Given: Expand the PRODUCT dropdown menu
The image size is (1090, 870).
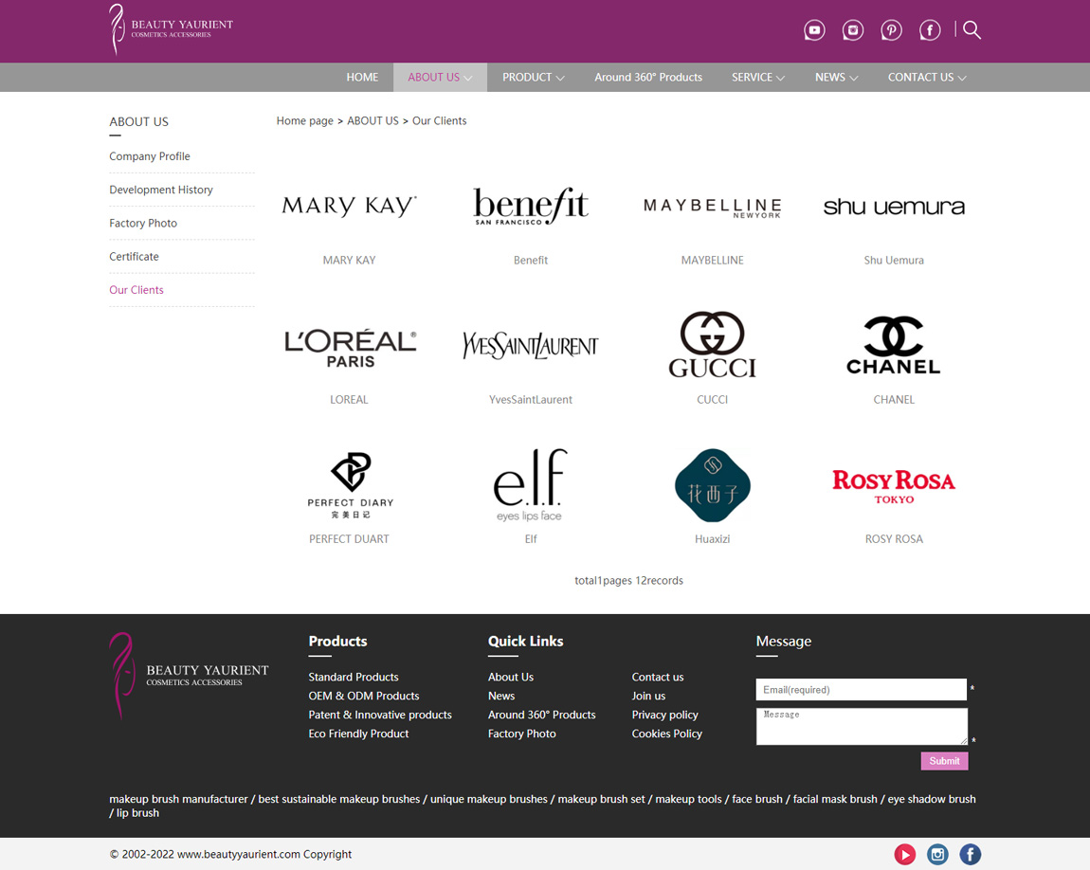Looking at the screenshot, I should pyautogui.click(x=533, y=78).
